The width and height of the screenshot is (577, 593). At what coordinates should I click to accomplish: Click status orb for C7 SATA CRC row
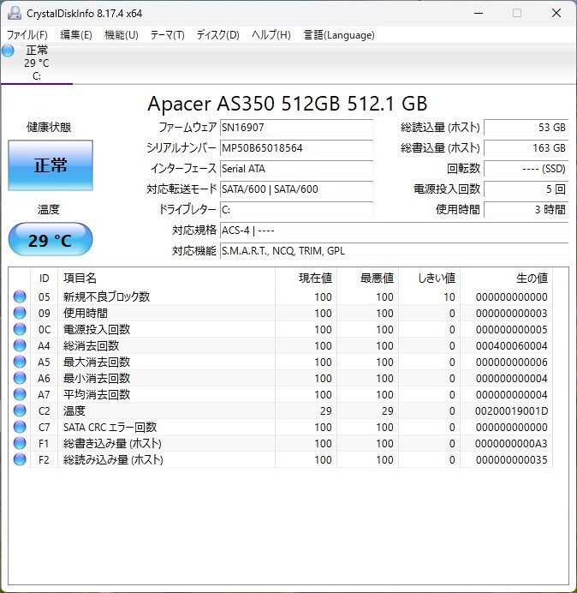[x=20, y=428]
